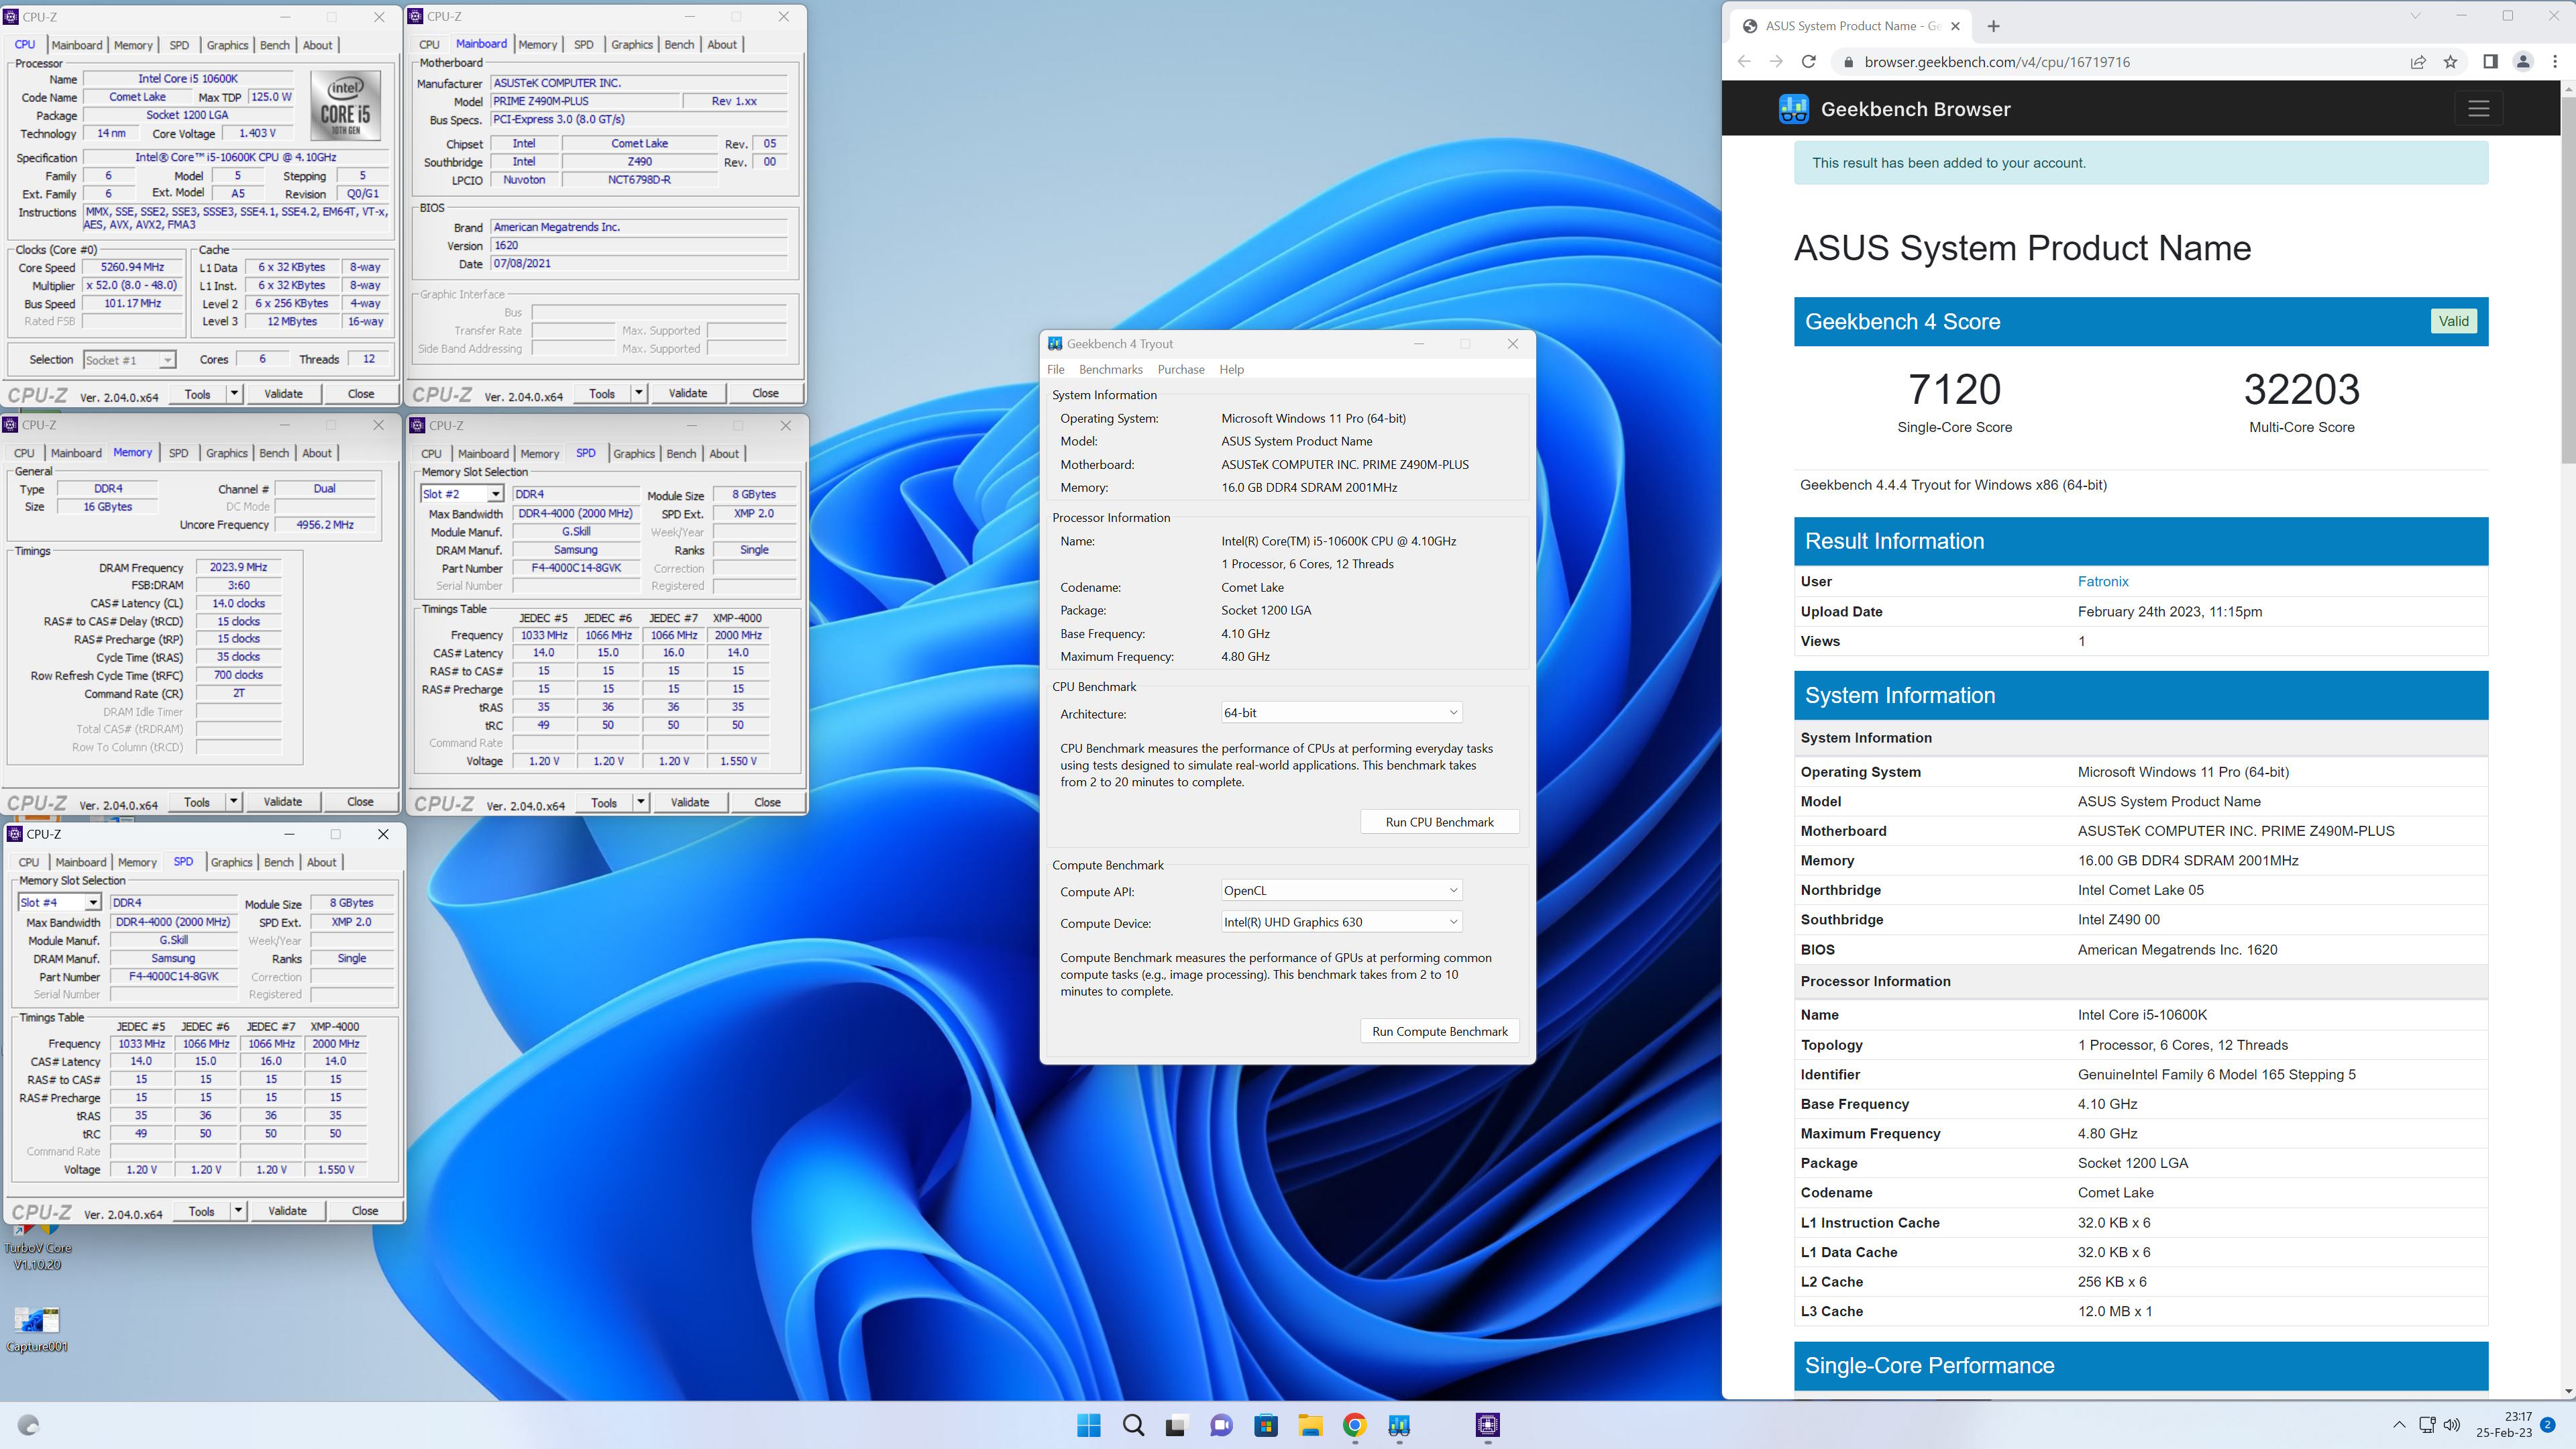This screenshot has width=2576, height=1449.
Task: Click Tools button in the Memory CPU-Z window
Action: [x=197, y=801]
